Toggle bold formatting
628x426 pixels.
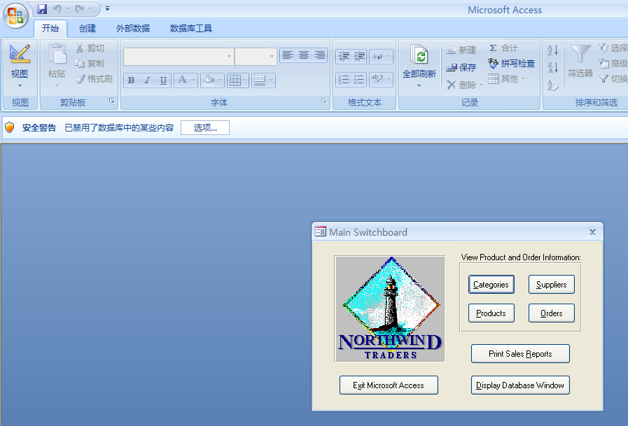pyautogui.click(x=131, y=80)
